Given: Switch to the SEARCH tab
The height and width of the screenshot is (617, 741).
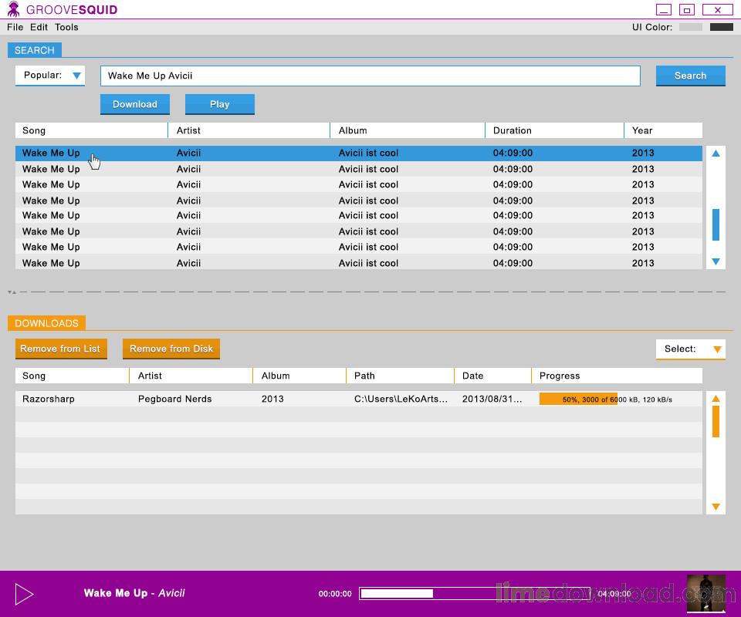Looking at the screenshot, I should pos(35,50).
